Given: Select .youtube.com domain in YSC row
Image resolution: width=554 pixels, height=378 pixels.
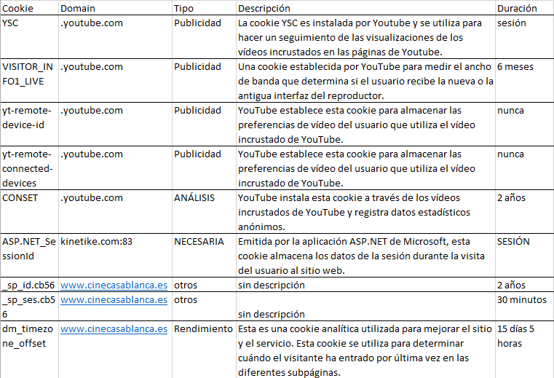Looking at the screenshot, I should [92, 23].
